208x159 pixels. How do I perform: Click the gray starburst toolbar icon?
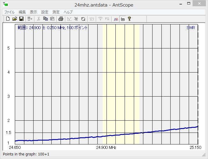pos(76,19)
